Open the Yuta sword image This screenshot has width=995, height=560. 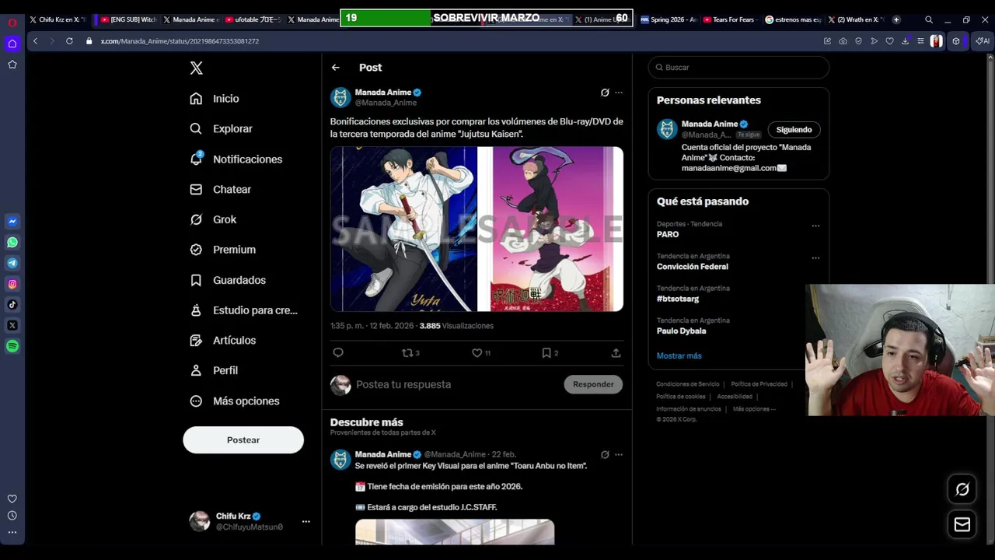403,229
